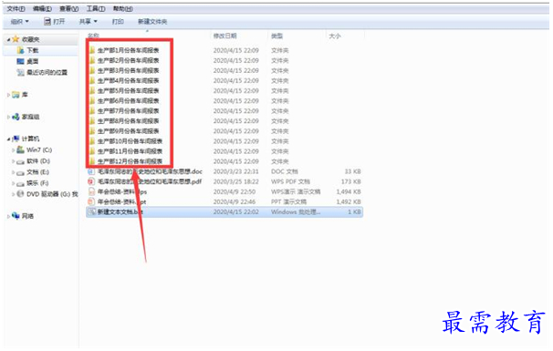
Task: Select the 生产部6月份各车间报表 name
Action: coord(128,101)
